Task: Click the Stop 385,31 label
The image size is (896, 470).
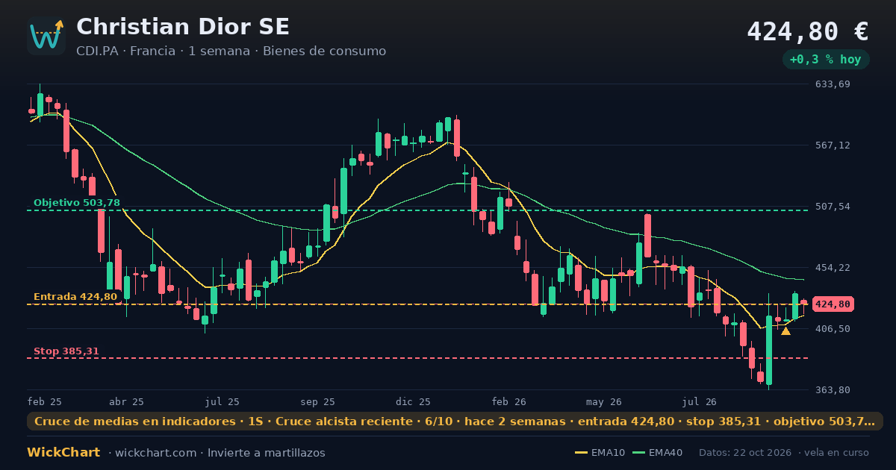Action: pyautogui.click(x=66, y=351)
